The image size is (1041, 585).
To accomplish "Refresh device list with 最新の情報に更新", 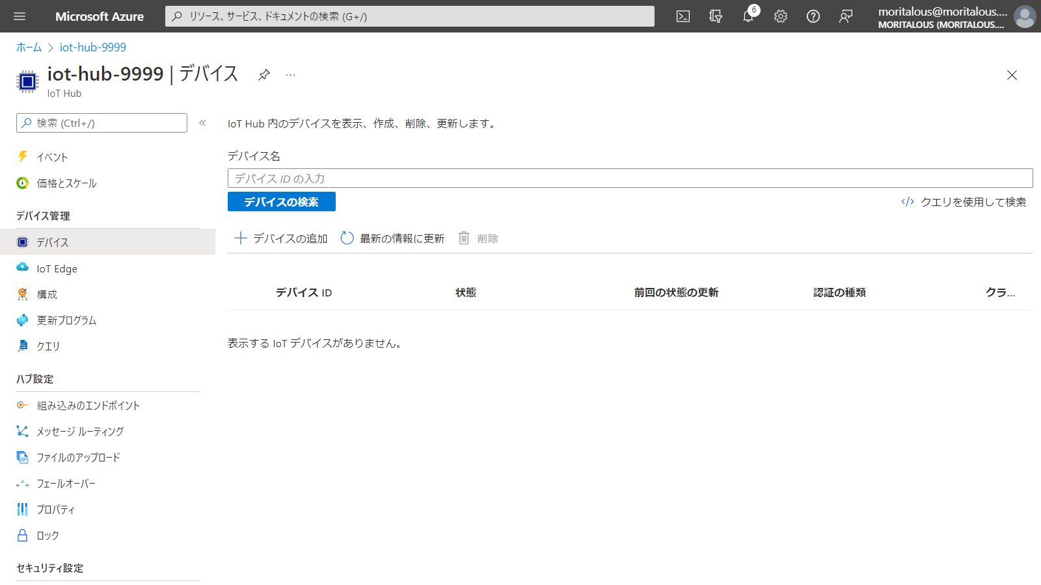I will tap(392, 239).
